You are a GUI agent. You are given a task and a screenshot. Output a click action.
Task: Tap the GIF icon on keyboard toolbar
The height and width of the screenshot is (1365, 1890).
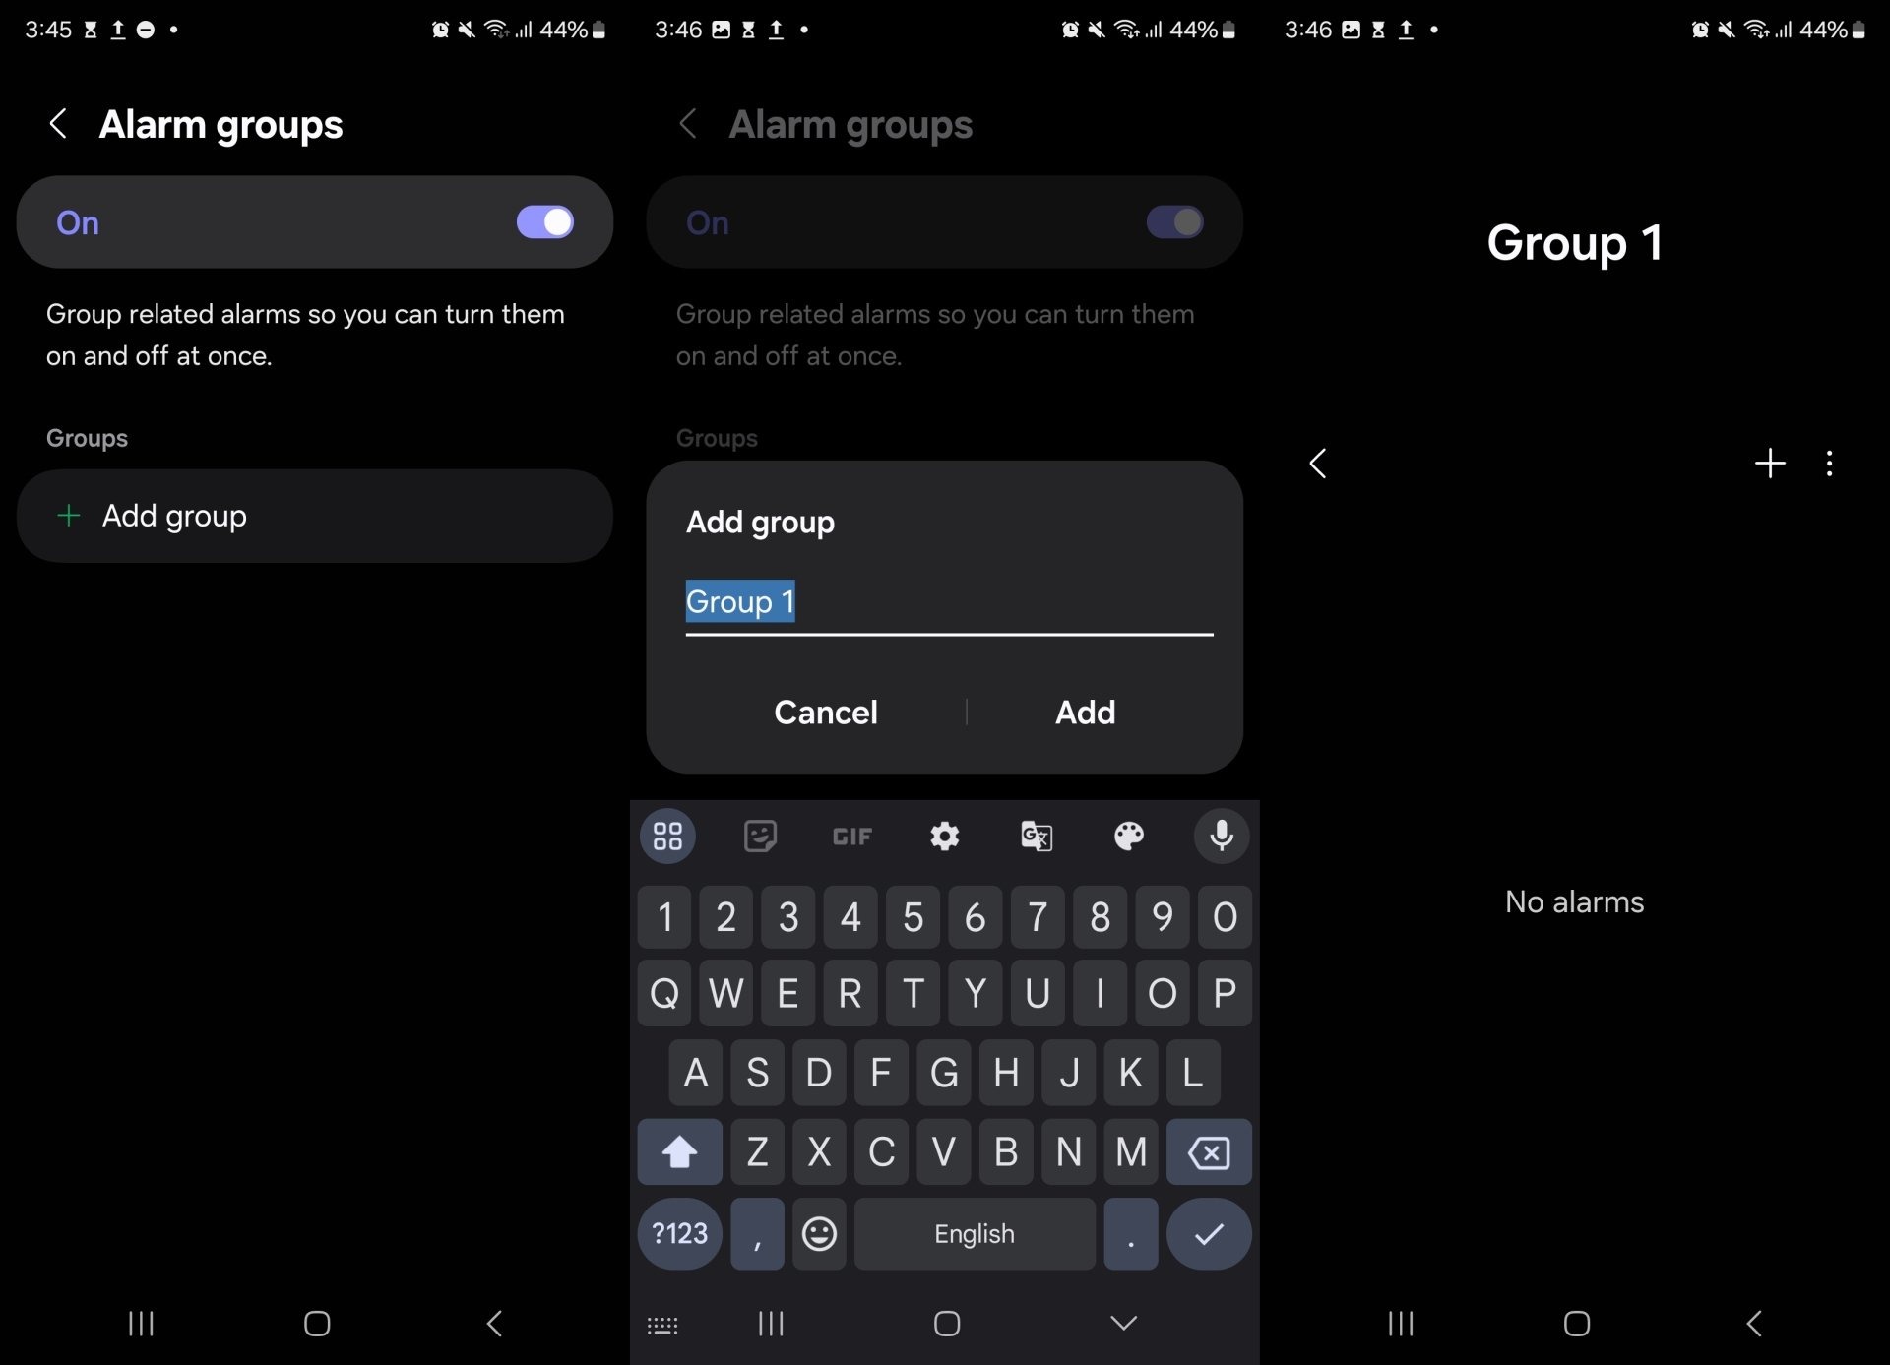(851, 837)
